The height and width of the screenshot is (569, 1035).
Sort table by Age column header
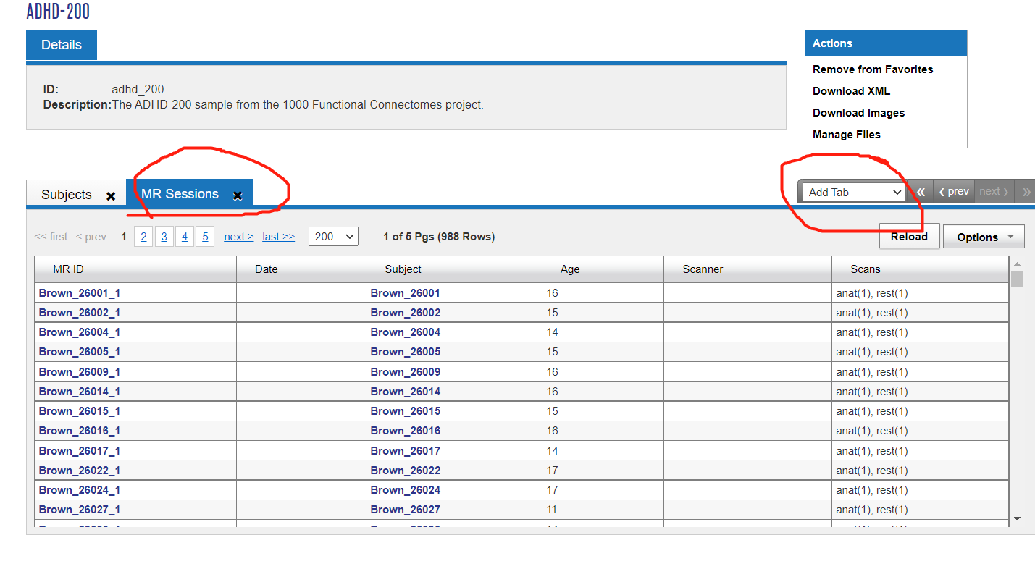pos(570,269)
